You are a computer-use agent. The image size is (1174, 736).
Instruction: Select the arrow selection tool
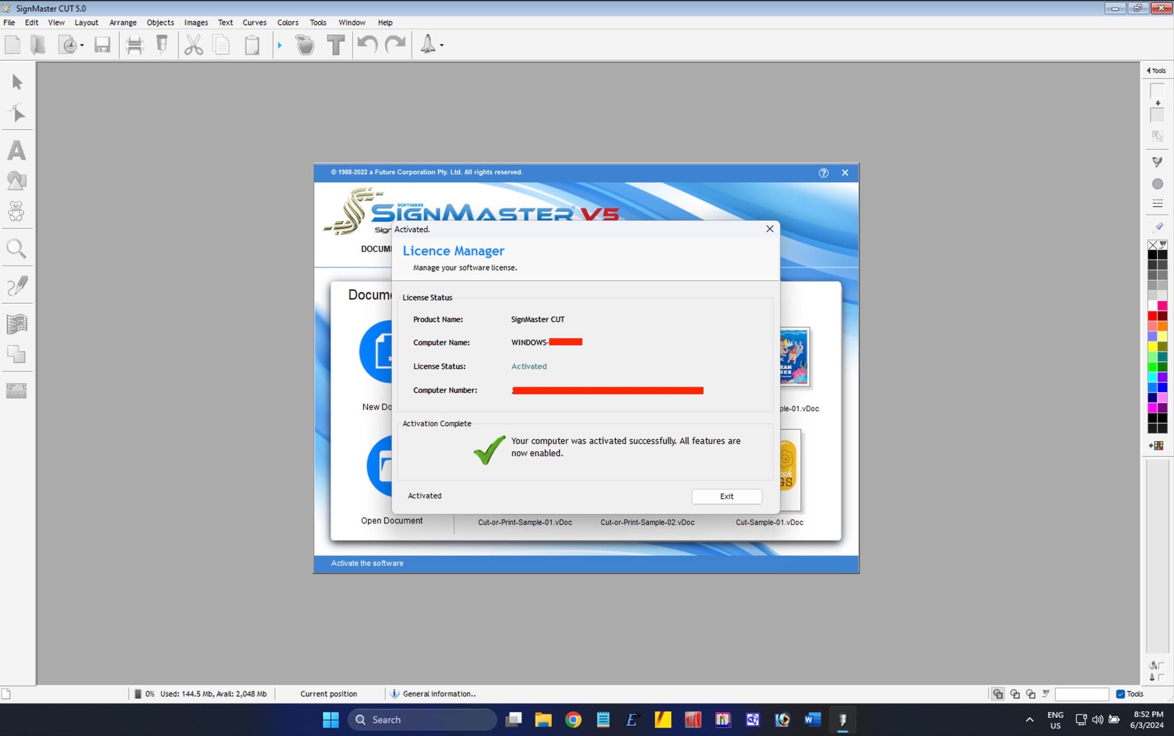[17, 82]
